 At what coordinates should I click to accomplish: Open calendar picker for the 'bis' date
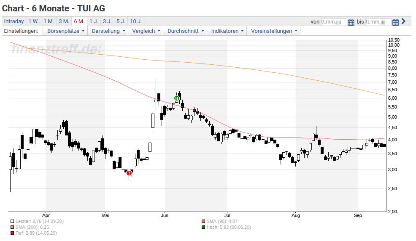(395, 22)
